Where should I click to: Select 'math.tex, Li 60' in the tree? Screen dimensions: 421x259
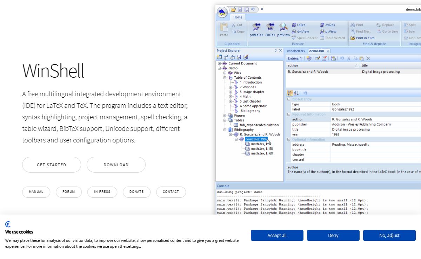coord(262,153)
